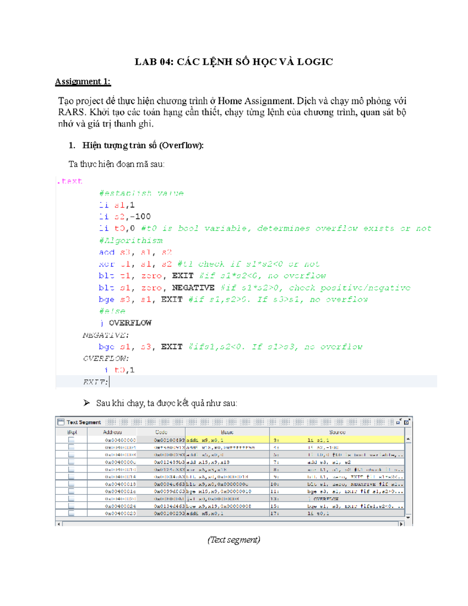Toggle breakpoint checkbox for address 0x00400008
The height and width of the screenshot is (606, 468).
71,455
